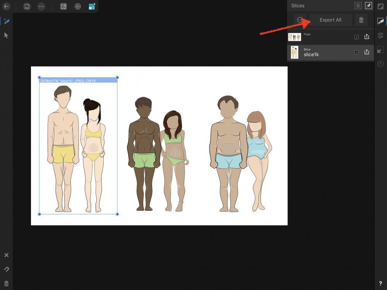Open the Slices studio tab on right sidebar
The image size is (387, 290).
point(380,21)
